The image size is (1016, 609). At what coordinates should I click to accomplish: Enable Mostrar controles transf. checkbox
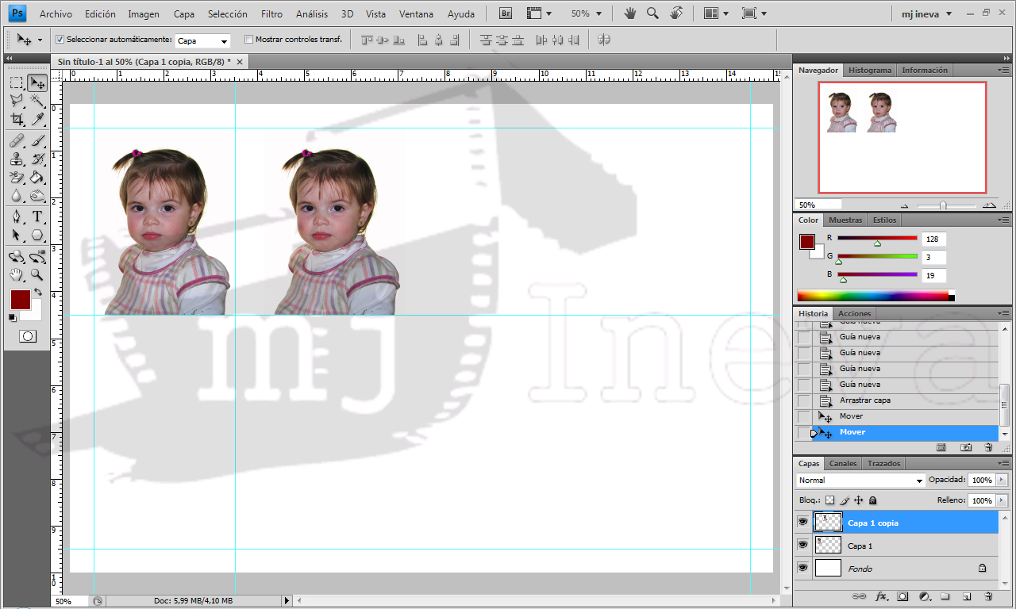[249, 39]
